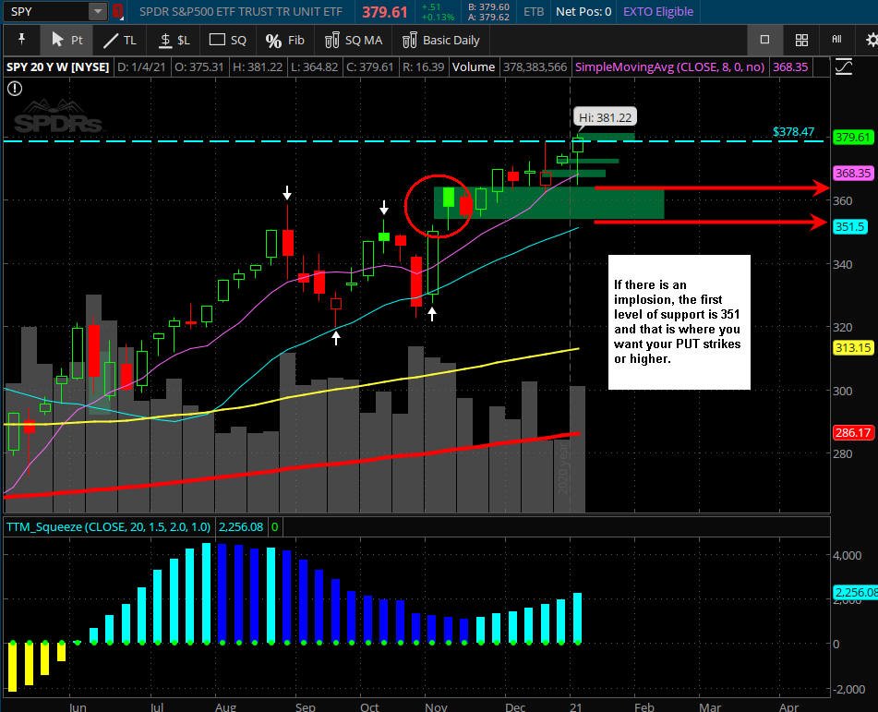The width and height of the screenshot is (878, 712).
Task: Open the chart scale drawing icon
Action: coord(843,66)
